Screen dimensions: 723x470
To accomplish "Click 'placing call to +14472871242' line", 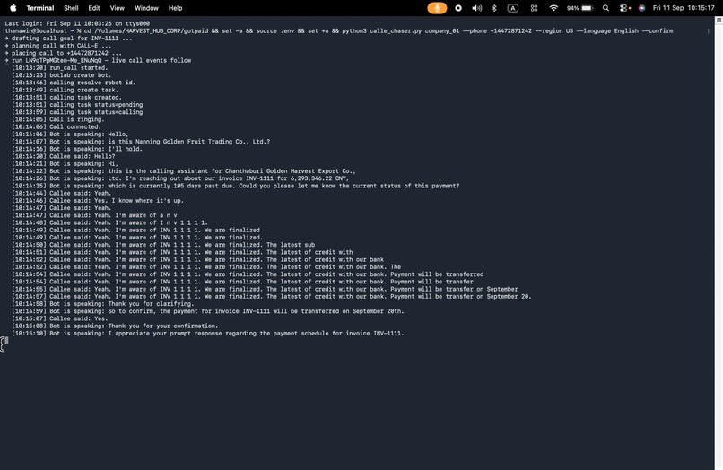I will coord(63,53).
